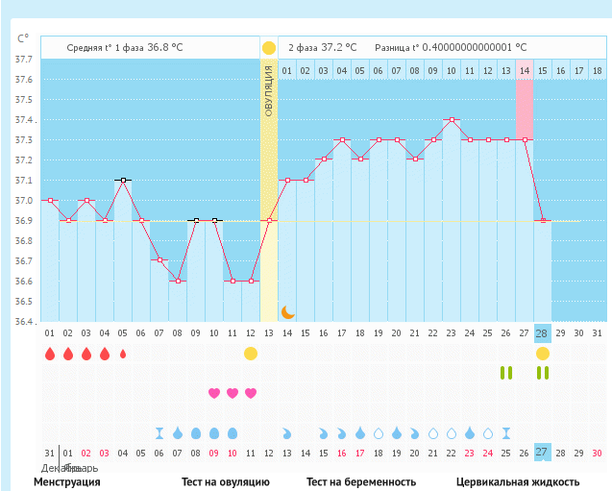Image resolution: width=612 pixels, height=491 pixels.
Task: Click the green pregnancy test bars on day 26
Action: point(506,373)
